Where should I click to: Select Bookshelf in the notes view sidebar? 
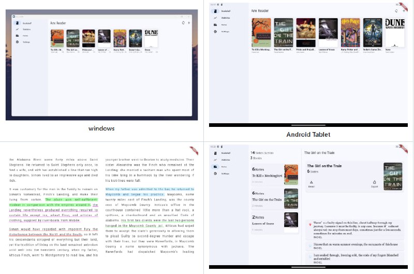[215, 153]
